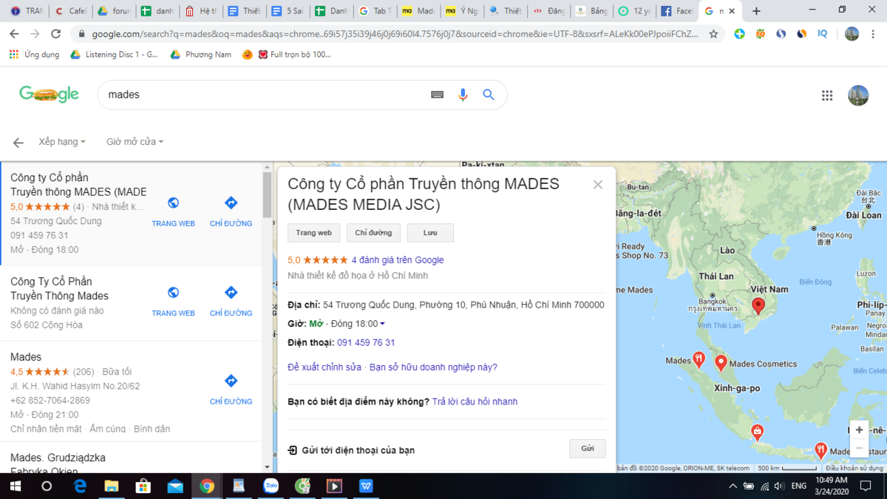Image resolution: width=887 pixels, height=499 pixels.
Task: Click the mades search input field
Action: [266, 95]
